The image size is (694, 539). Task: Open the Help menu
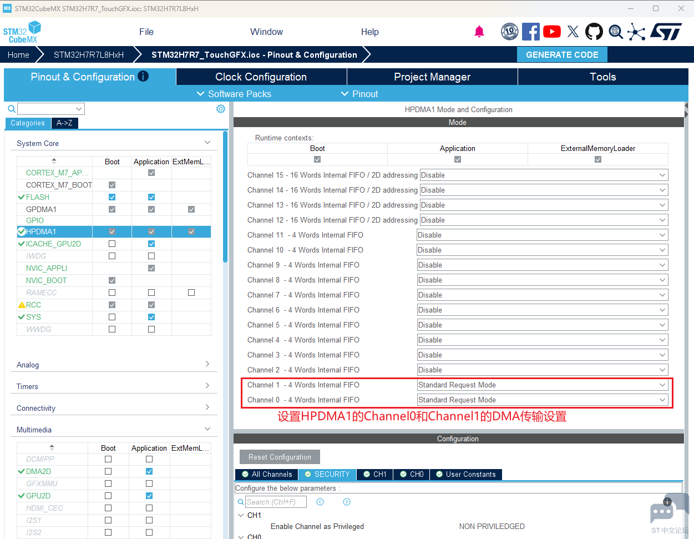coord(370,32)
